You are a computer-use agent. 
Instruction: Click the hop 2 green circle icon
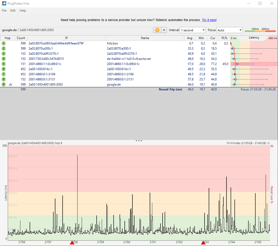pyautogui.click(x=4, y=49)
